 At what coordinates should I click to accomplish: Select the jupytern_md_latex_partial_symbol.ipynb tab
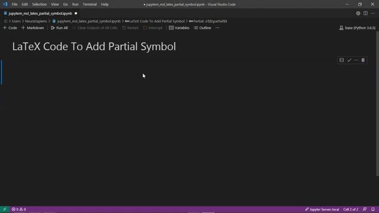40,14
